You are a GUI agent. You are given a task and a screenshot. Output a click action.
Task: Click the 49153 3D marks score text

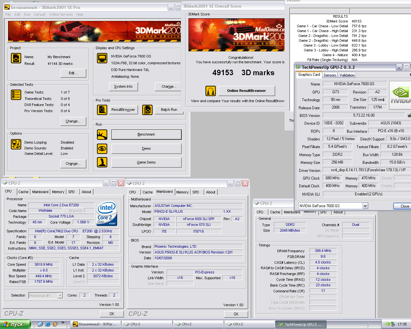[243, 73]
